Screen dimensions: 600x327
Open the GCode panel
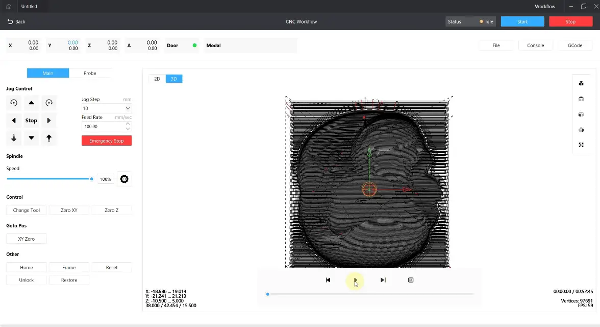click(574, 45)
